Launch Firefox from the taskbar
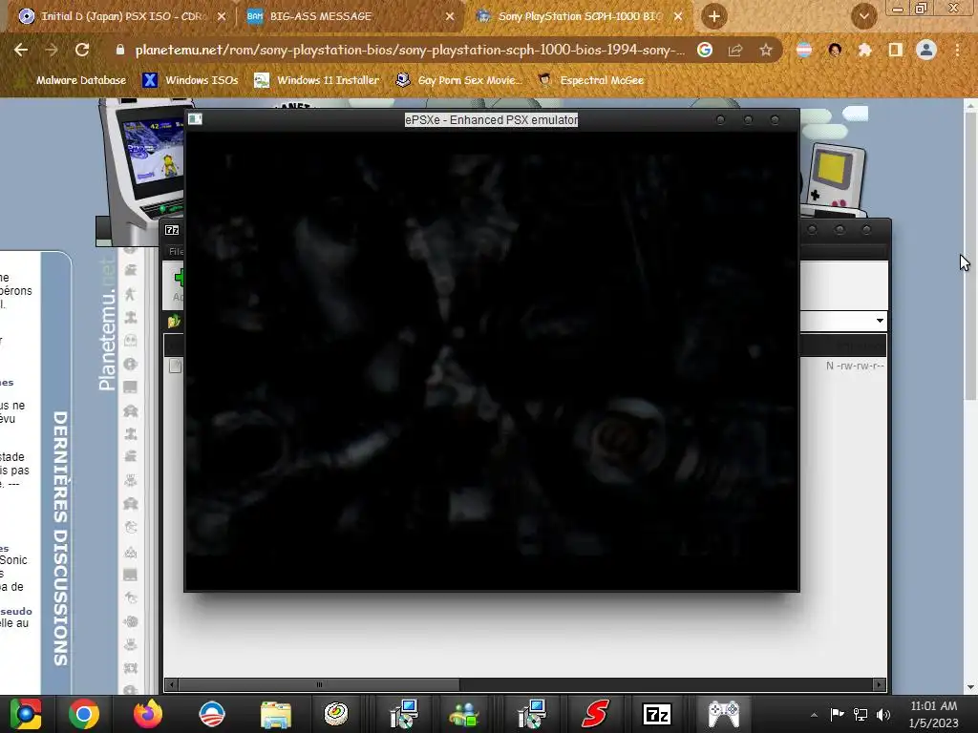The width and height of the screenshot is (978, 733). [x=148, y=714]
